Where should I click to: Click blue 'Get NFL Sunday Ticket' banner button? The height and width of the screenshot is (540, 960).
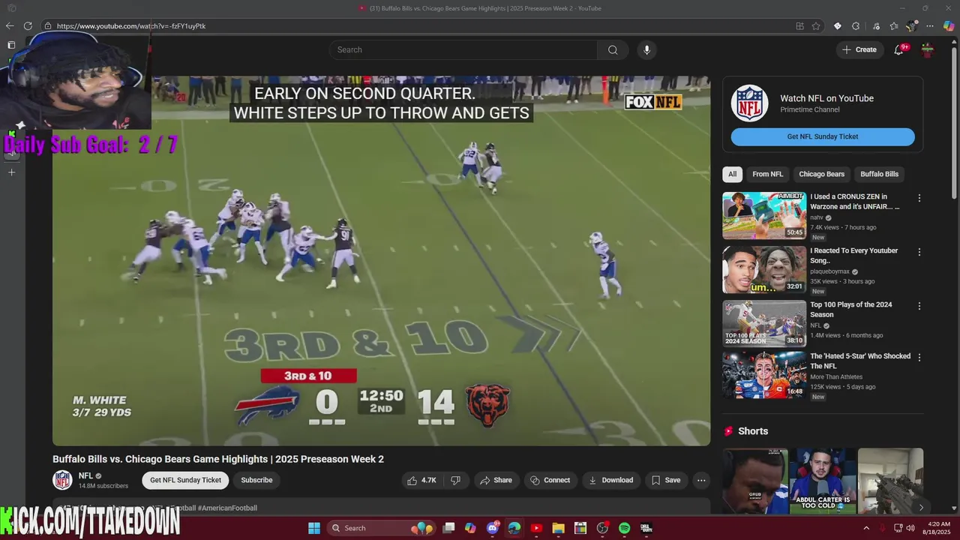coord(823,136)
